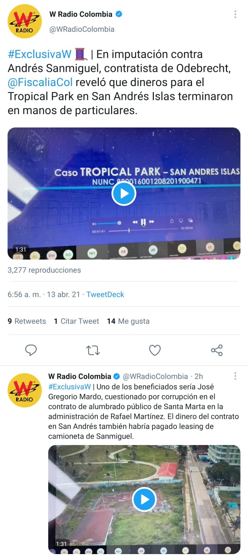Play the Tropical Park case video
The height and width of the screenshot is (555, 248).
coord(124,193)
